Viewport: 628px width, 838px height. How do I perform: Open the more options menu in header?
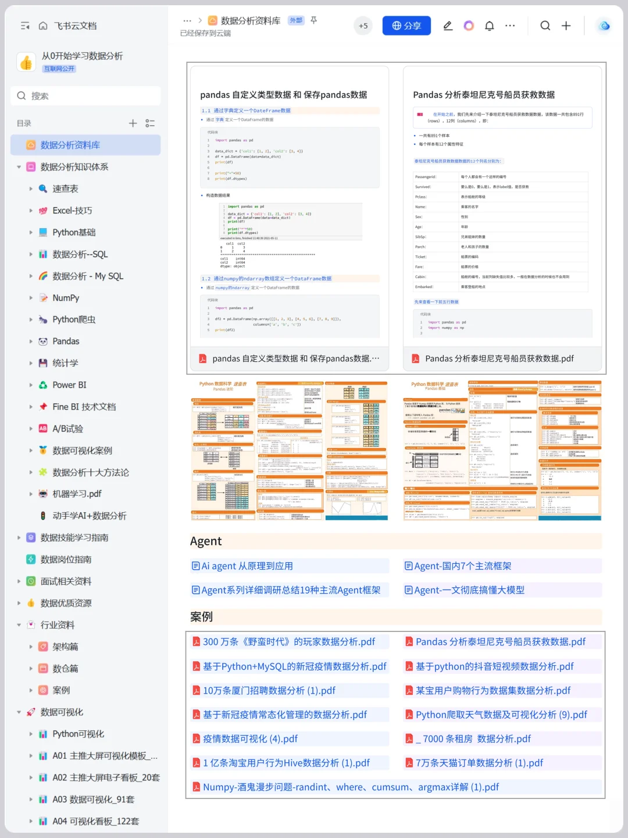pyautogui.click(x=510, y=26)
